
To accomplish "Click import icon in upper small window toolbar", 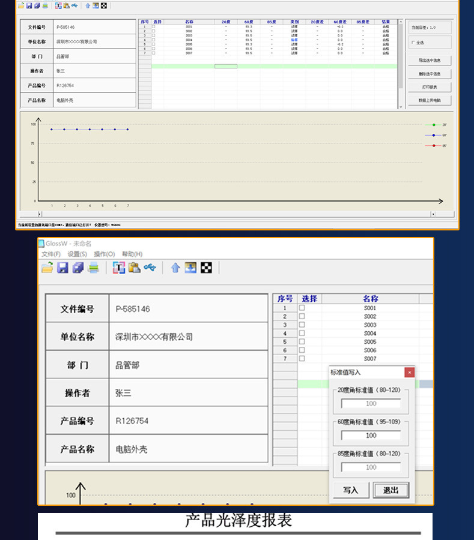I will point(96,5).
